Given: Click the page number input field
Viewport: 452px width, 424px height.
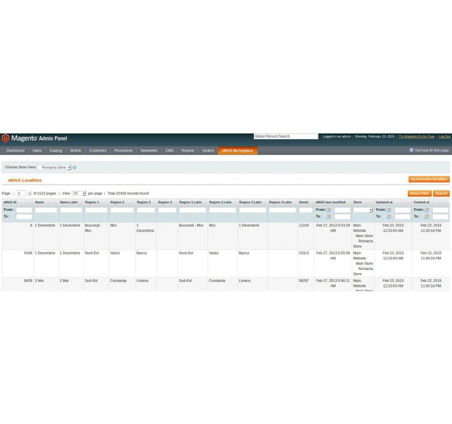Looking at the screenshot, I should (x=22, y=193).
